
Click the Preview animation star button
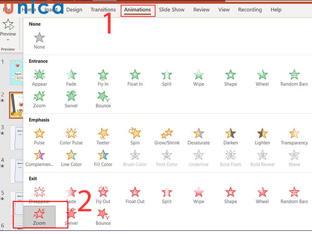pos(8,28)
